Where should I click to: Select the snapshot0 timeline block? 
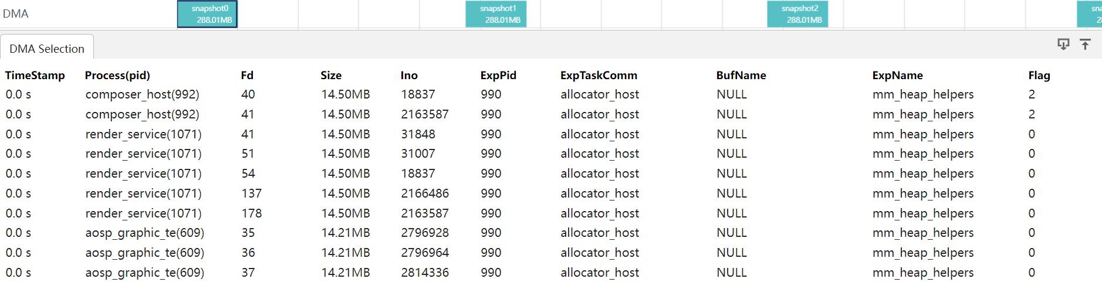click(x=207, y=14)
